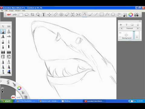Click the Windows start button

[7, 101]
